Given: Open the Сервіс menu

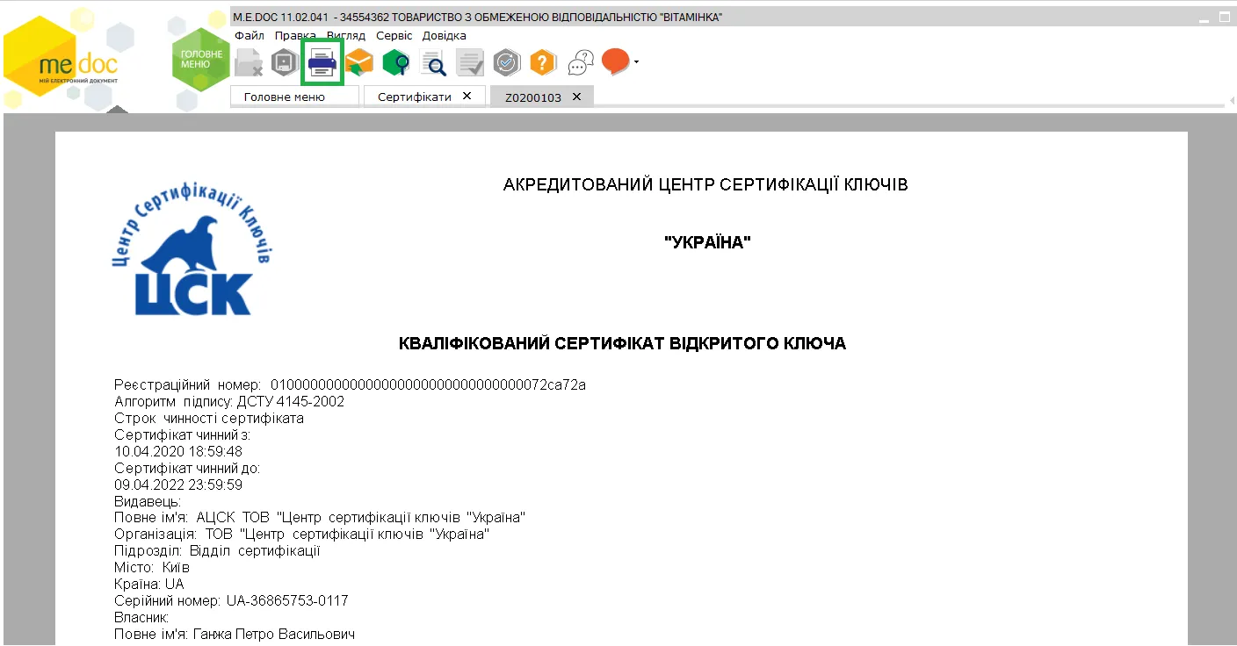Looking at the screenshot, I should pyautogui.click(x=394, y=35).
